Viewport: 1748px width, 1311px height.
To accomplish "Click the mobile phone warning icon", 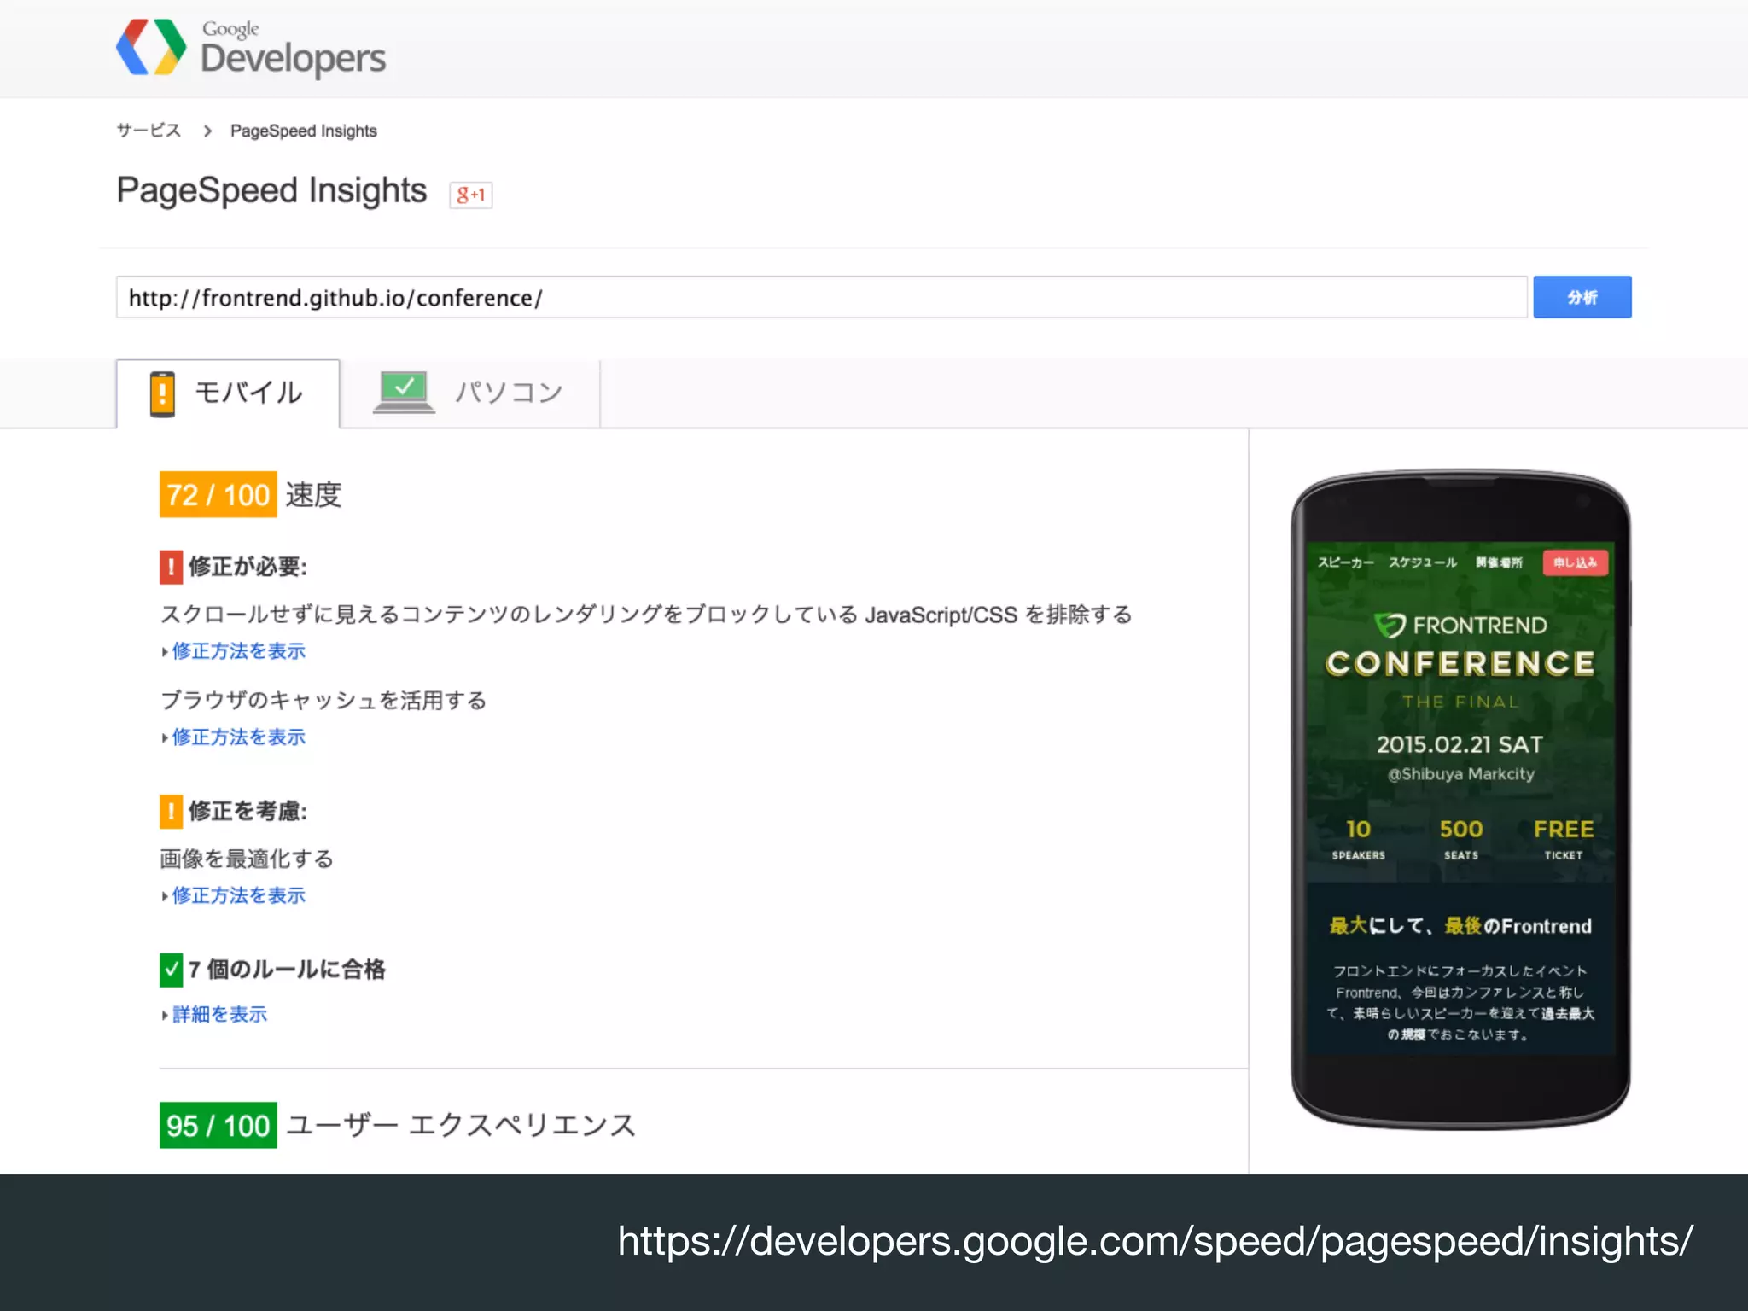I will (x=162, y=393).
